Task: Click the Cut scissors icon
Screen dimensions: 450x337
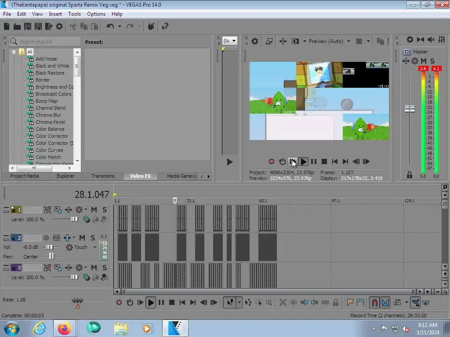Action: pos(73,27)
